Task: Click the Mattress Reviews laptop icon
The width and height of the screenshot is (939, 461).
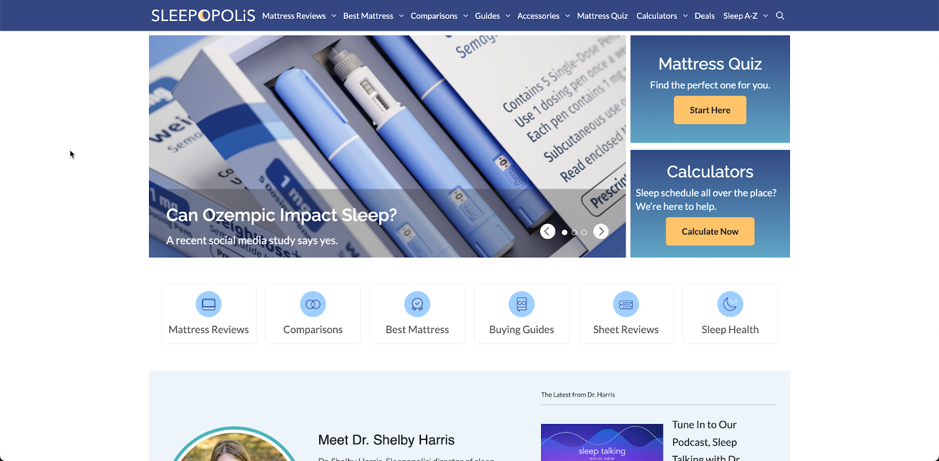Action: (208, 304)
